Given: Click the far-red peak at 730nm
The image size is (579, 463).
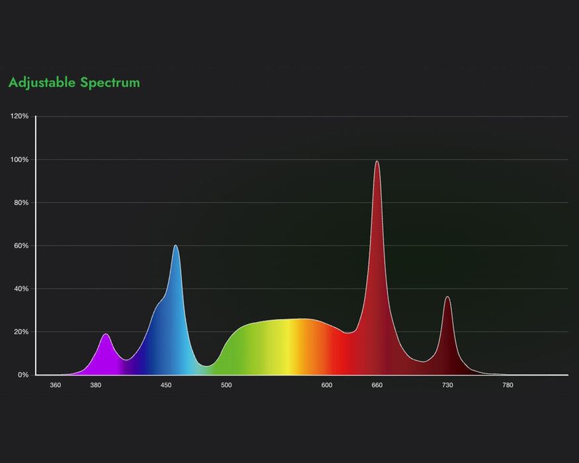Looking at the screenshot, I should (x=447, y=317).
